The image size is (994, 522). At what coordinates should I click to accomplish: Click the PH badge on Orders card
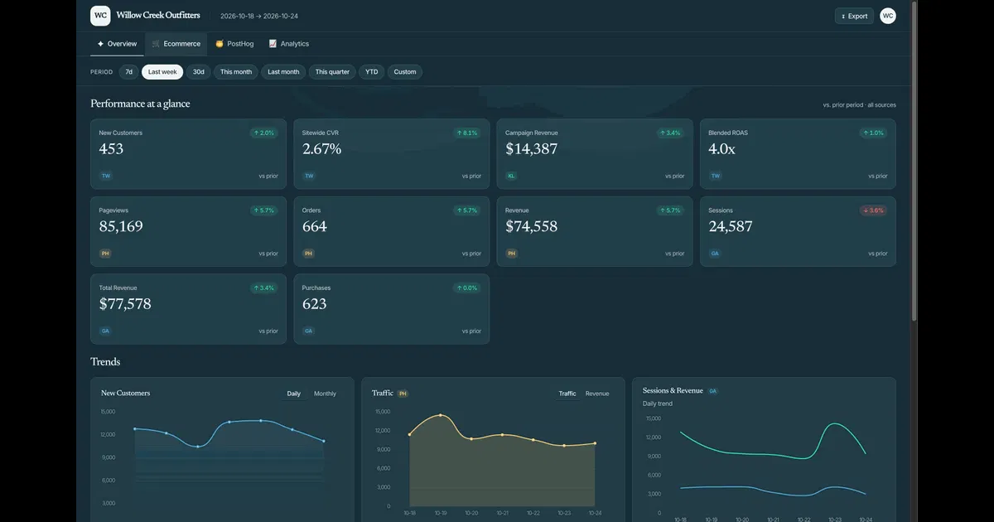pyautogui.click(x=309, y=254)
